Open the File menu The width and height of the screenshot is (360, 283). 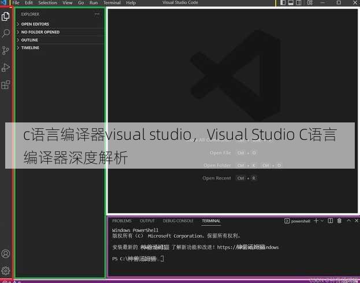pos(16,3)
